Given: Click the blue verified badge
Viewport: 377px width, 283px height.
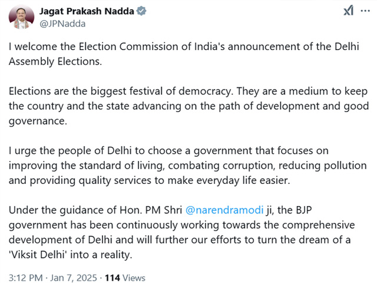Looking at the screenshot, I should tap(141, 11).
